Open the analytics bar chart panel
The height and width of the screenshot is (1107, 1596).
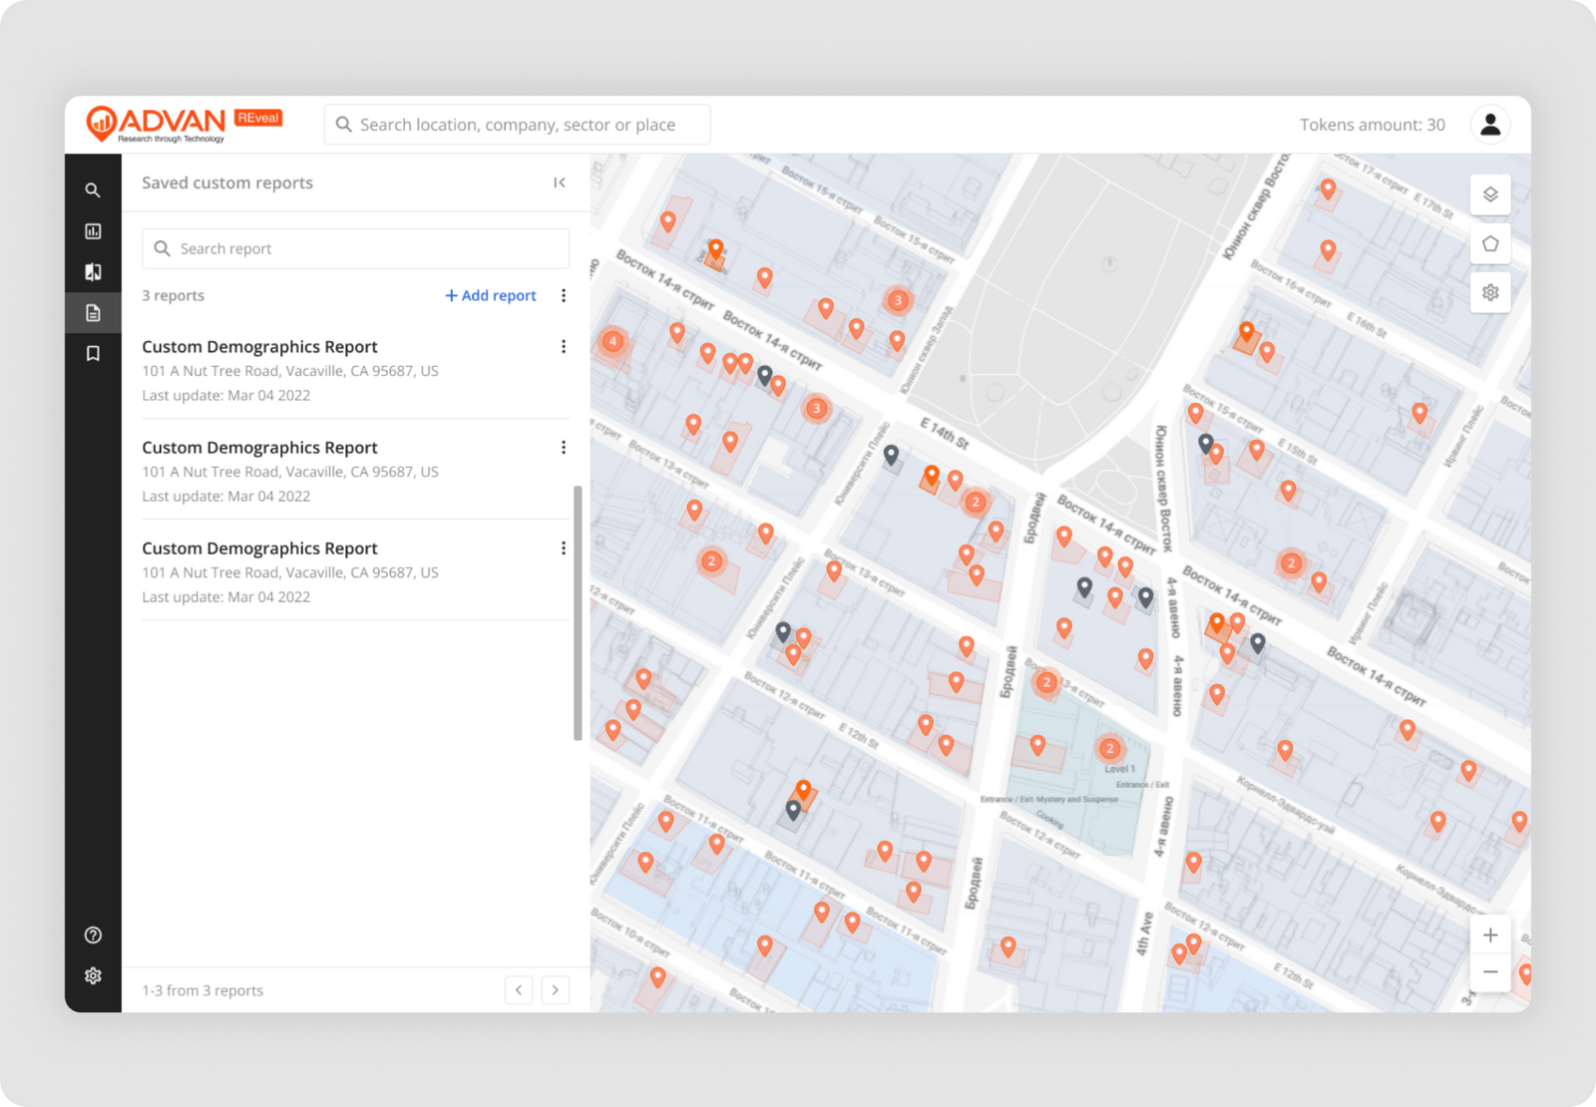click(93, 230)
